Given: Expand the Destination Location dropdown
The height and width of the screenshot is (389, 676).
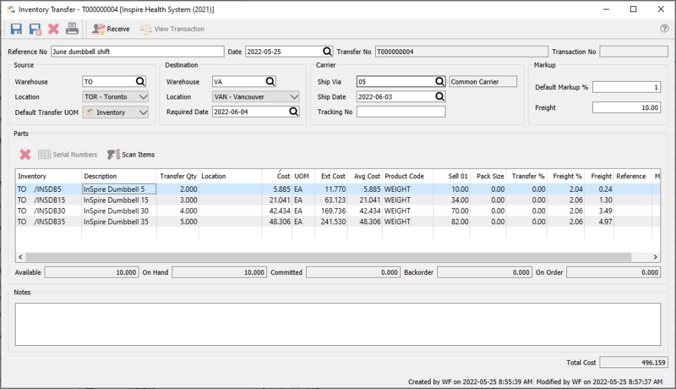Looking at the screenshot, I should click(293, 97).
